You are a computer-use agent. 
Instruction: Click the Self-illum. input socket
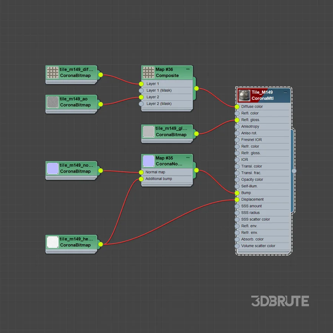click(237, 186)
